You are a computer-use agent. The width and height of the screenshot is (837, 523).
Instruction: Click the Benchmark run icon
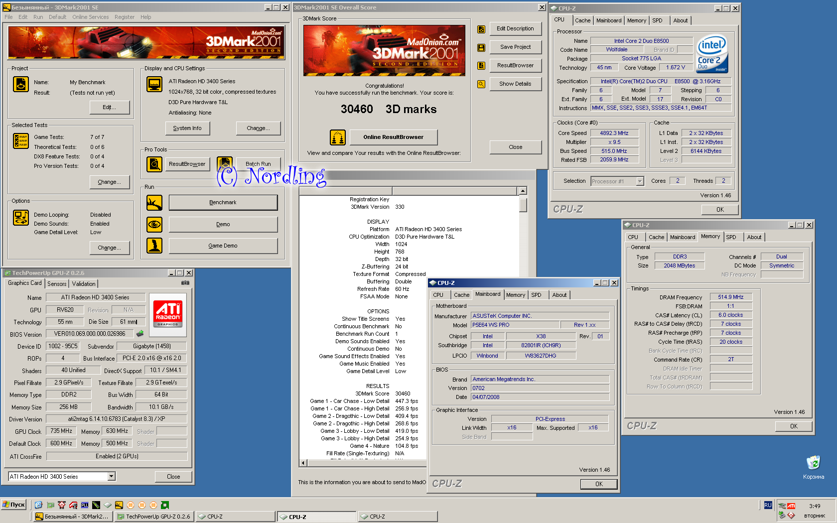tap(154, 203)
